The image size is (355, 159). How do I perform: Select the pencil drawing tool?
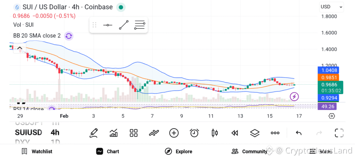coord(93,133)
